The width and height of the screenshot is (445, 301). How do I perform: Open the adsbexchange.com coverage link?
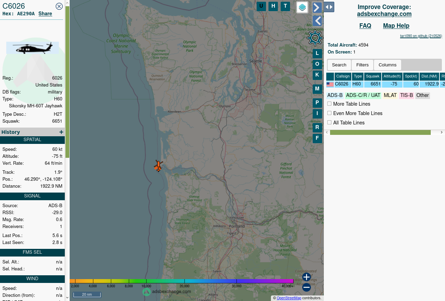coord(384,14)
